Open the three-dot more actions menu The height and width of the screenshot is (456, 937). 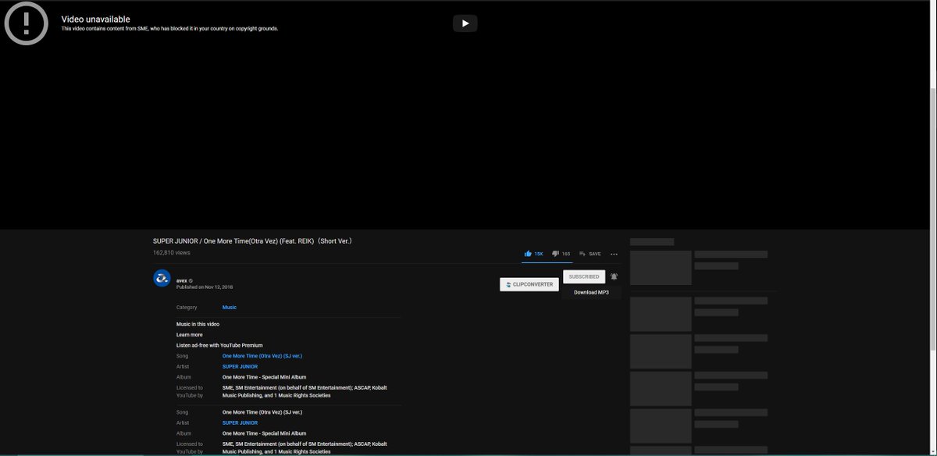point(614,254)
